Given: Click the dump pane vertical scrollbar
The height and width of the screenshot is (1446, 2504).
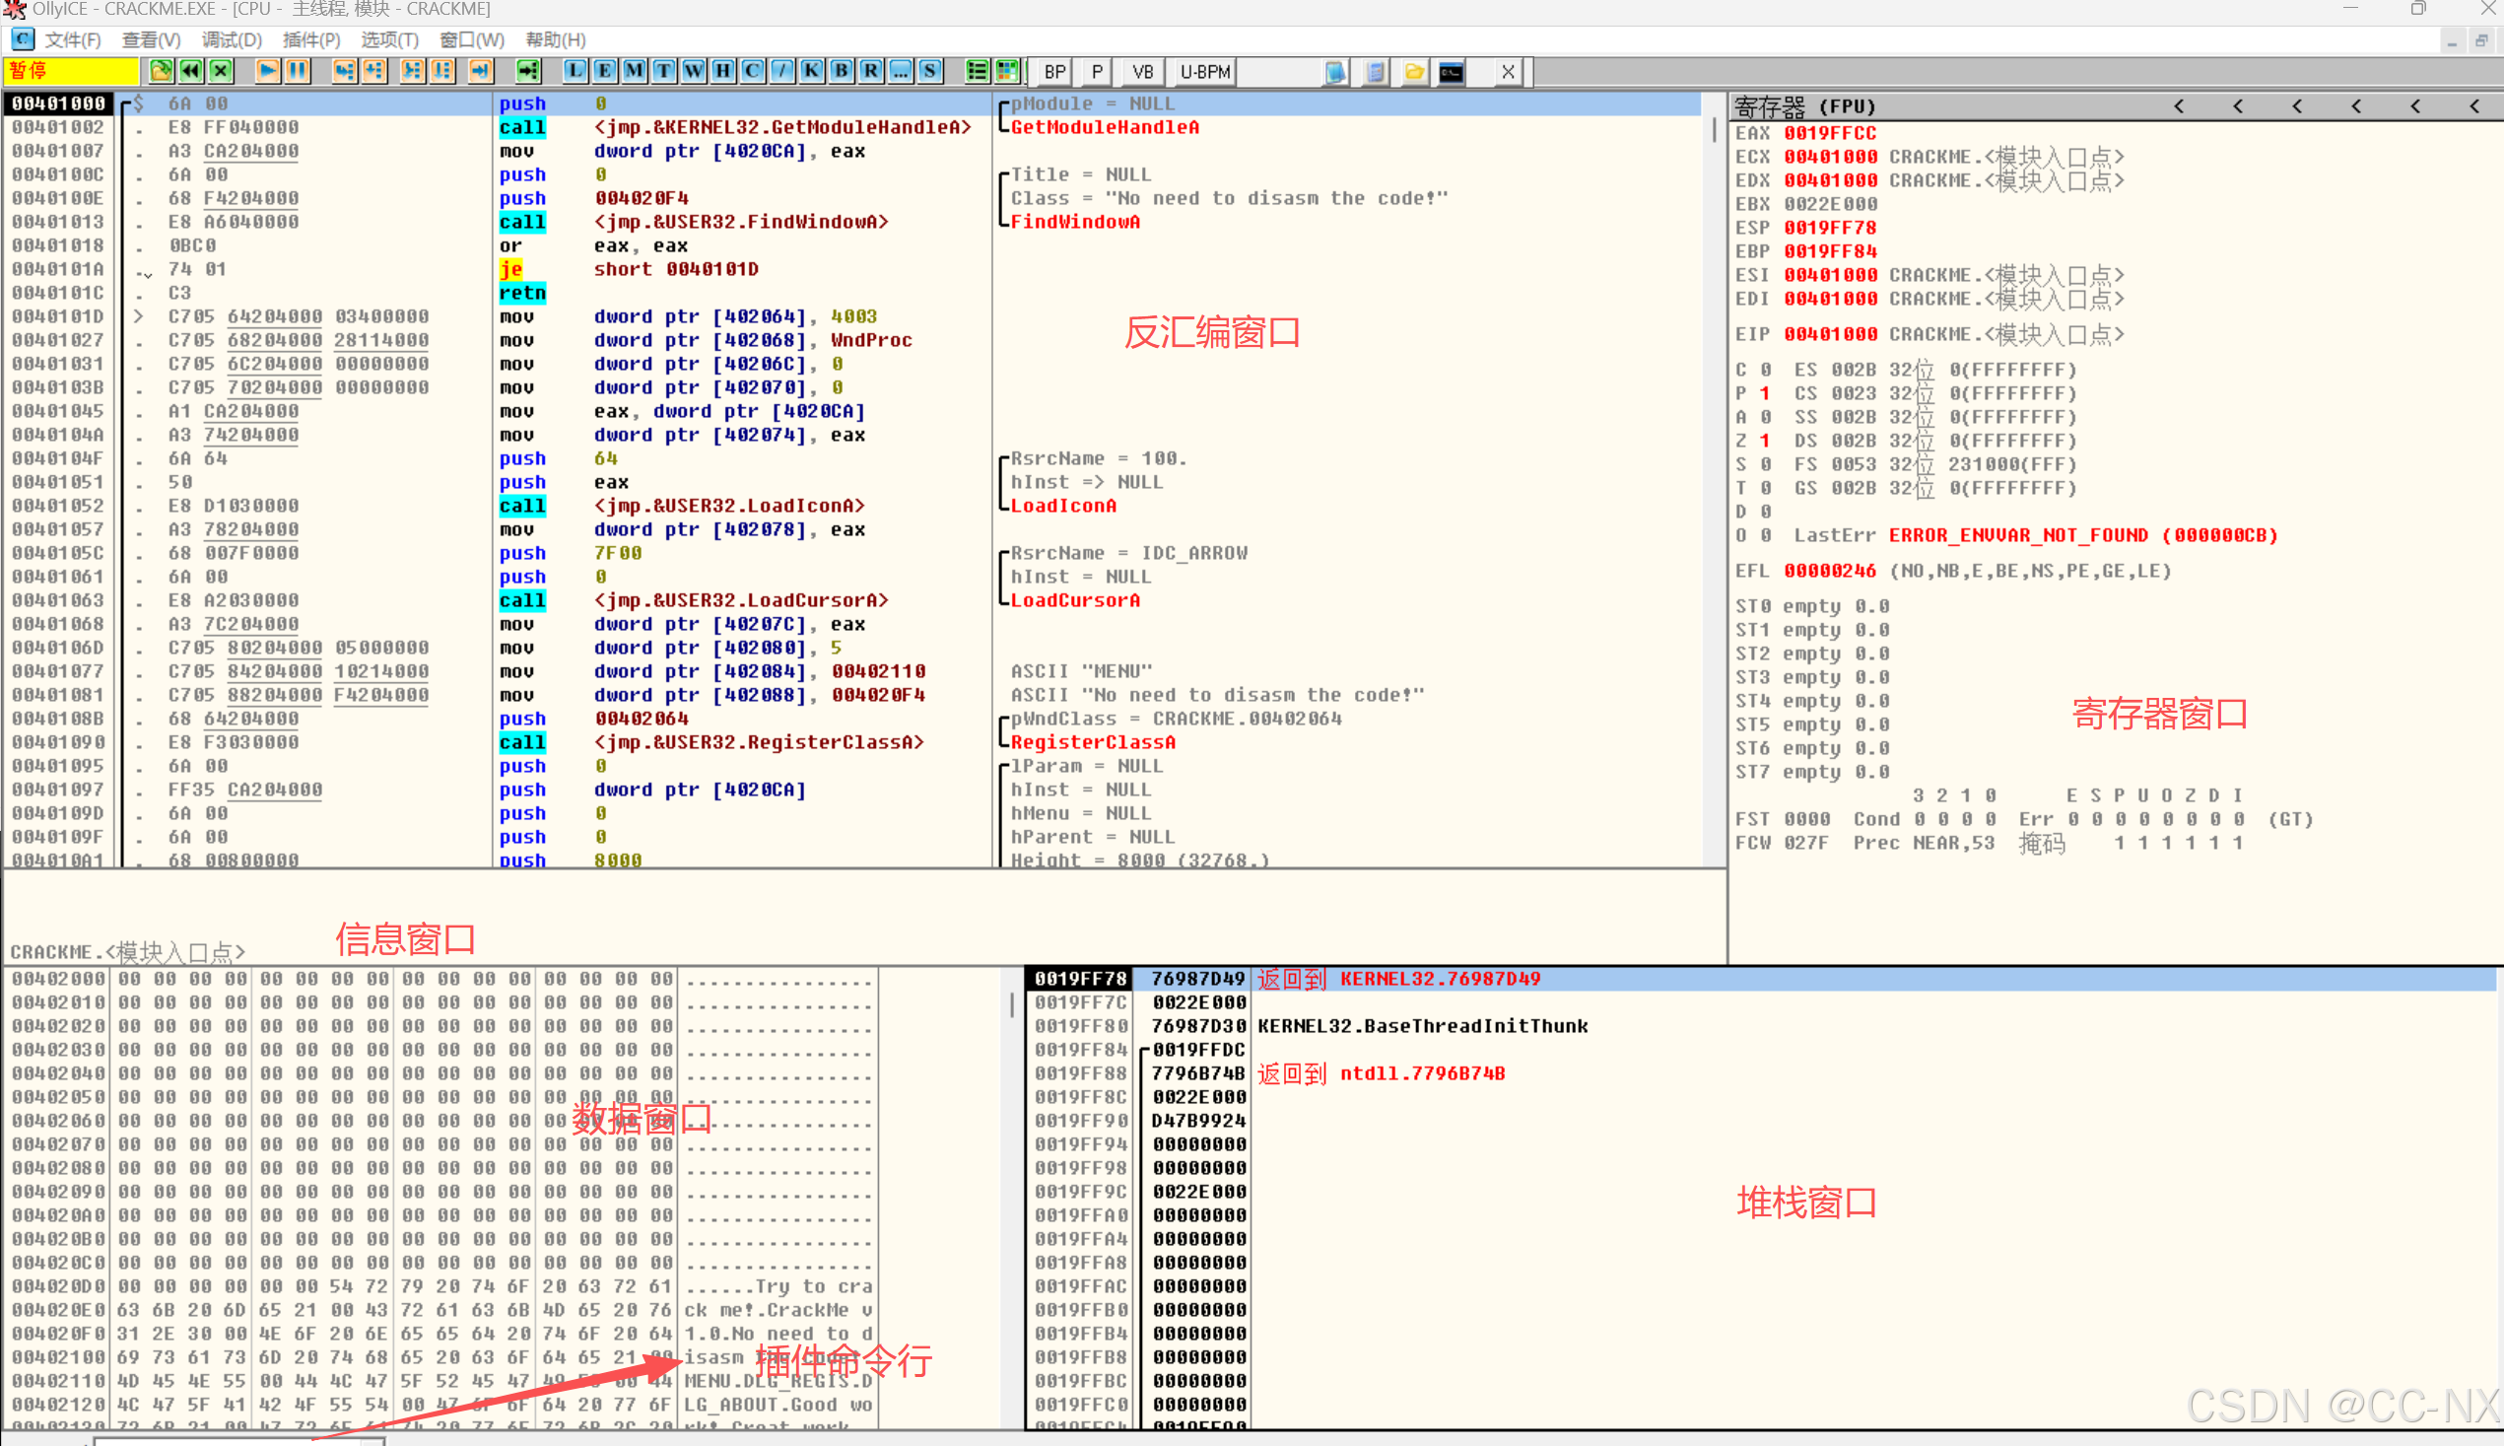Looking at the screenshot, I should point(1012,1199).
